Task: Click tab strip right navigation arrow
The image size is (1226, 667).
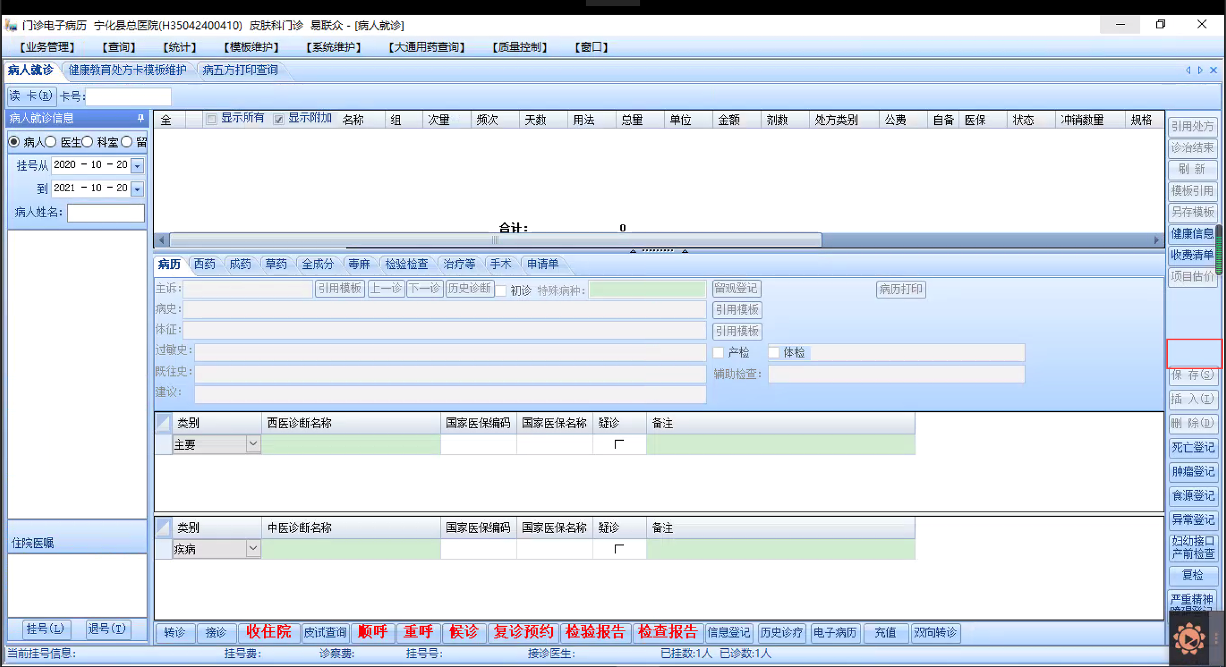Action: click(x=1200, y=70)
